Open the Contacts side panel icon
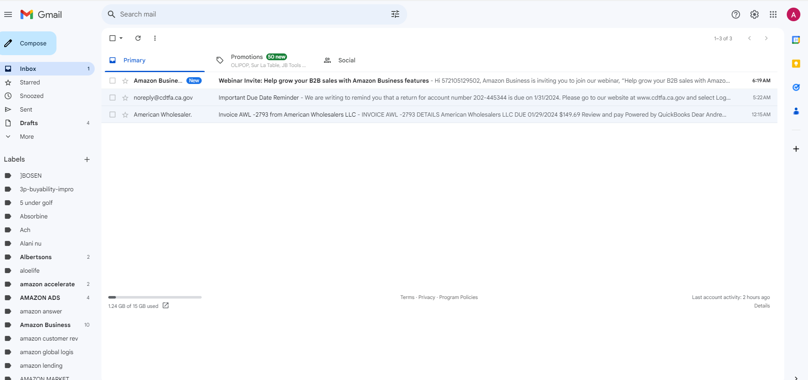This screenshot has height=380, width=808. pyautogui.click(x=796, y=111)
